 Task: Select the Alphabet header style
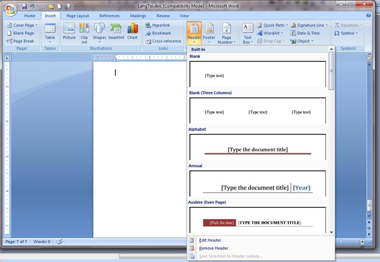click(x=258, y=147)
